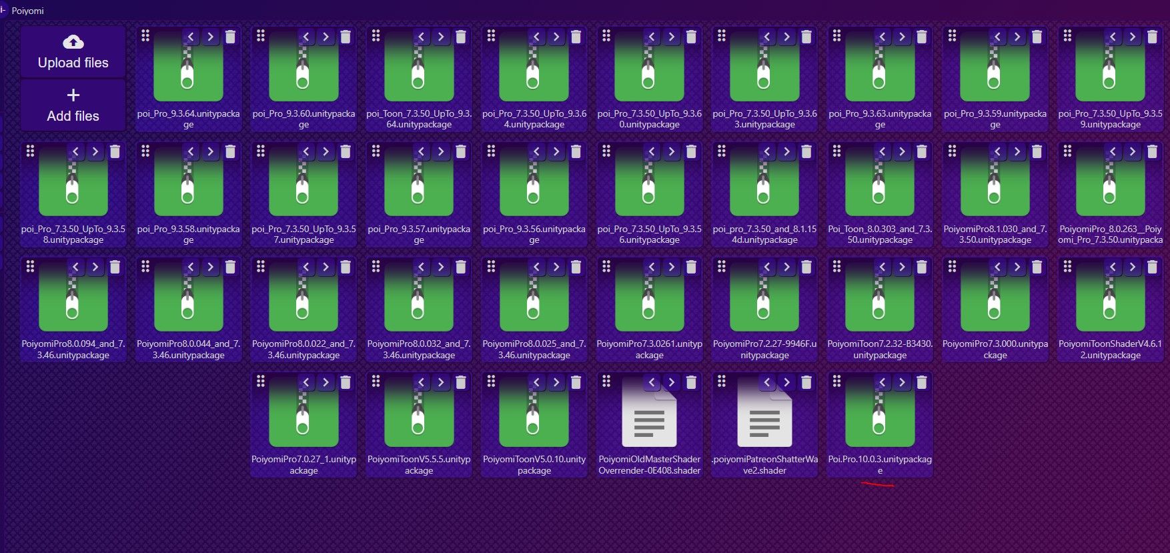Delete poi_Pro_9.3.58.unitypackage via trash icon
The width and height of the screenshot is (1170, 553).
[x=230, y=152]
